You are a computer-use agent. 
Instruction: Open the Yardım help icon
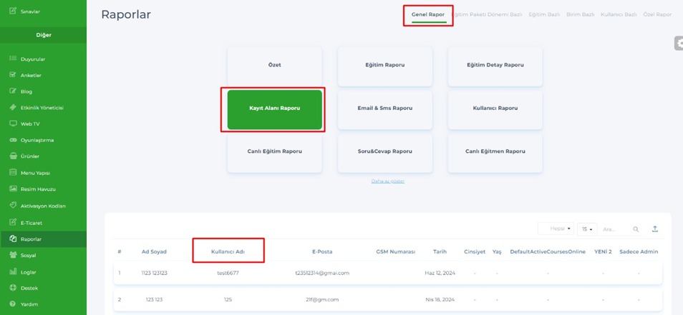click(x=13, y=304)
